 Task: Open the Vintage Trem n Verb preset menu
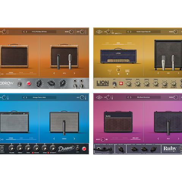pos(39,97)
